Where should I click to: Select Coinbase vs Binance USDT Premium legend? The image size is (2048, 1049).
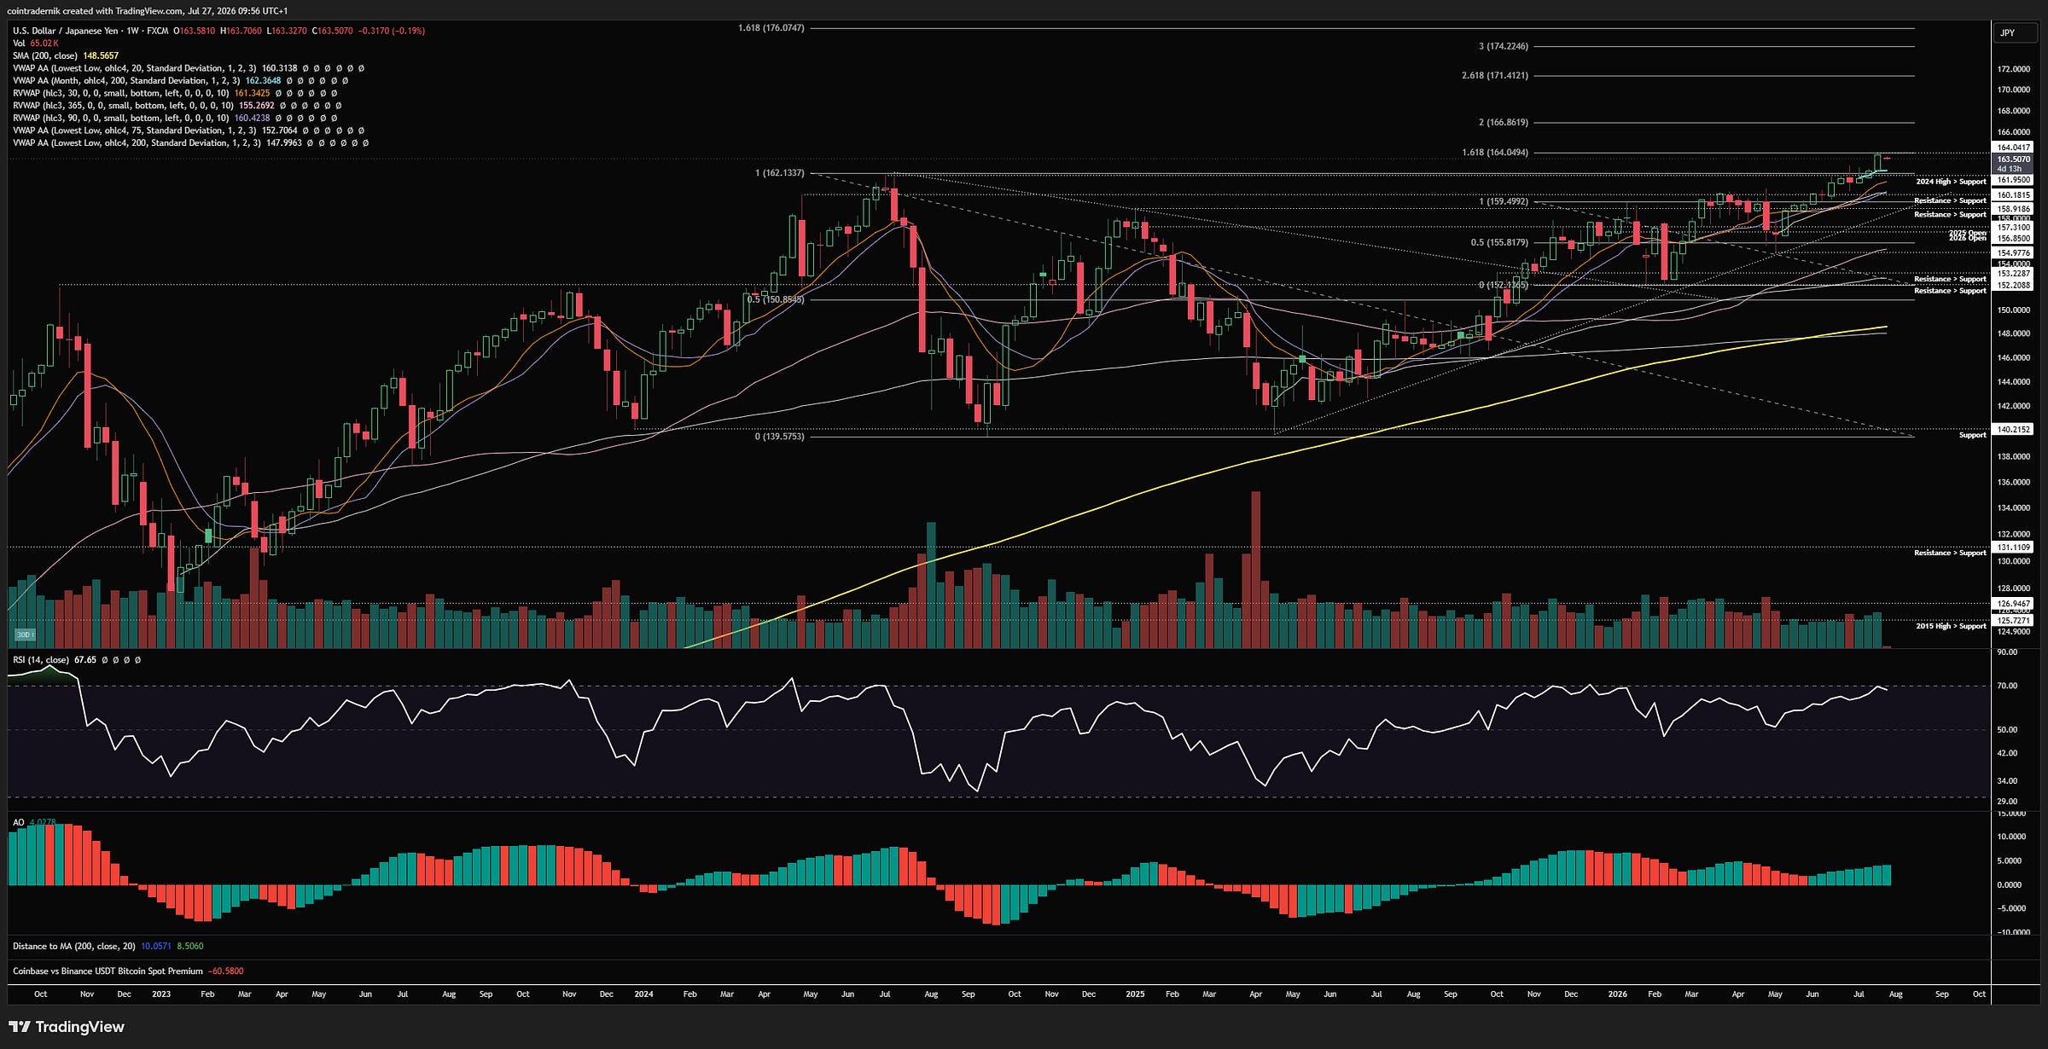[128, 971]
